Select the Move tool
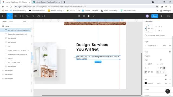The height and width of the screenshot is (97, 173). point(9,16)
